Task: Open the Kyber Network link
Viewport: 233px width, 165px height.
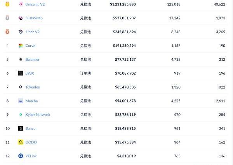Action: 38,115
